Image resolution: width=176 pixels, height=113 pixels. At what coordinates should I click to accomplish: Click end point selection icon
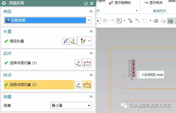point(87,85)
